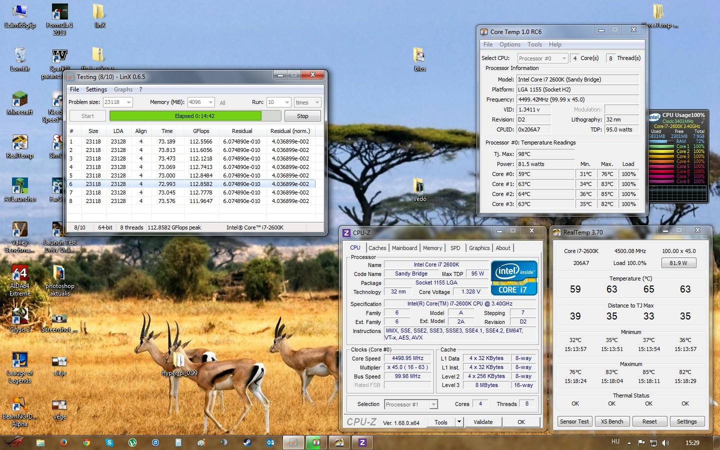The height and width of the screenshot is (450, 720).
Task: Open the Launch Test Drive Unlimited shortcut
Action: pos(59,237)
